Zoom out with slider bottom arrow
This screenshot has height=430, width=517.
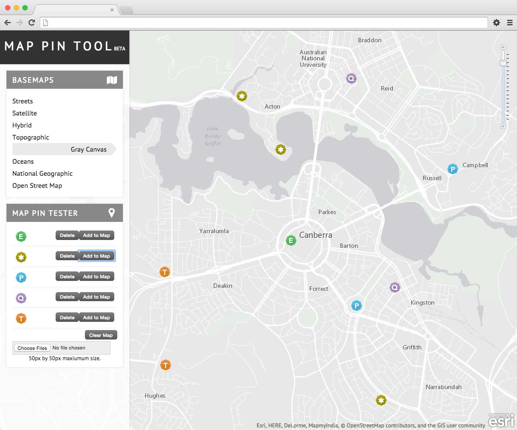tap(503, 127)
